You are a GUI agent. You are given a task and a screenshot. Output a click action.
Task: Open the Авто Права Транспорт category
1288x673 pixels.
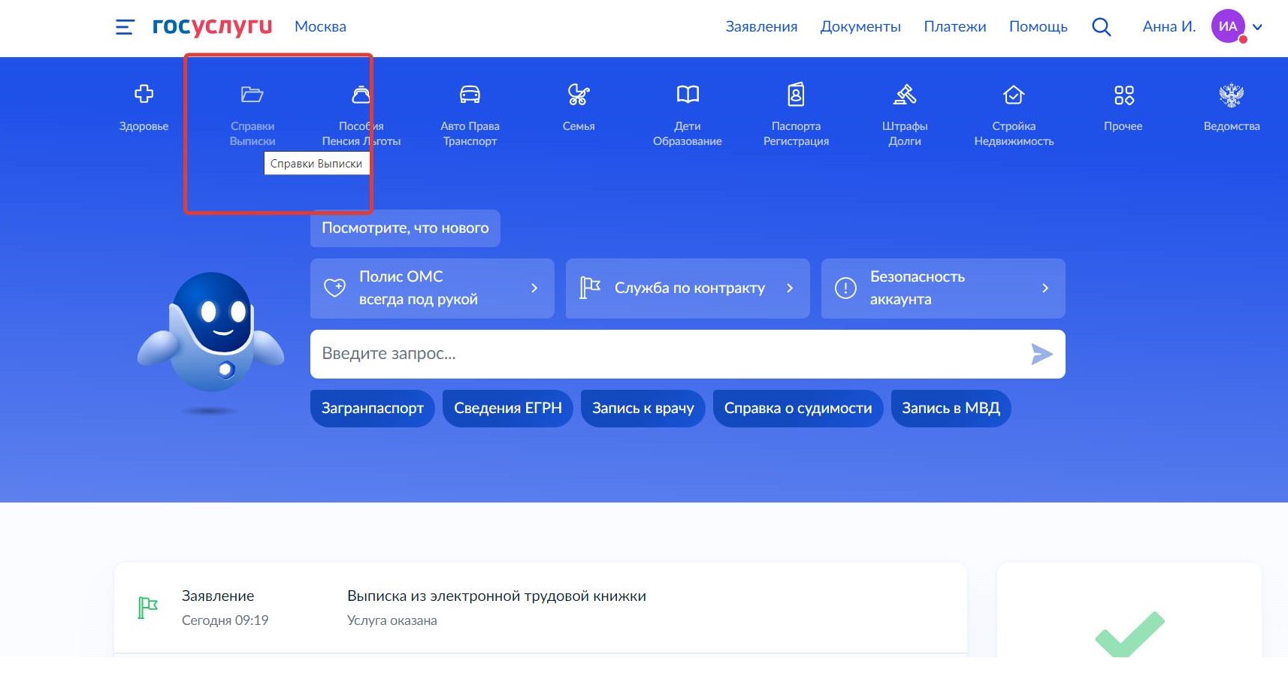pos(470,116)
